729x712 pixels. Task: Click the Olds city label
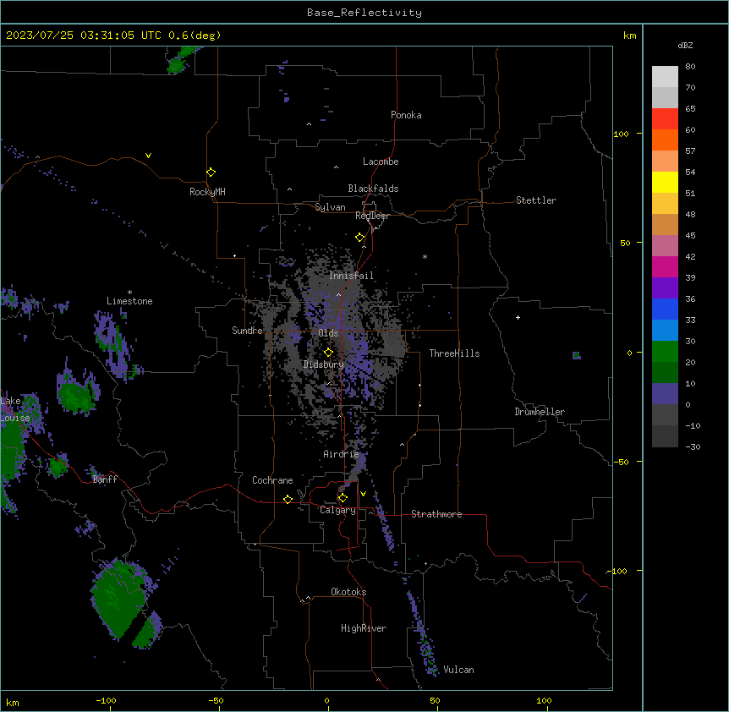[328, 333]
